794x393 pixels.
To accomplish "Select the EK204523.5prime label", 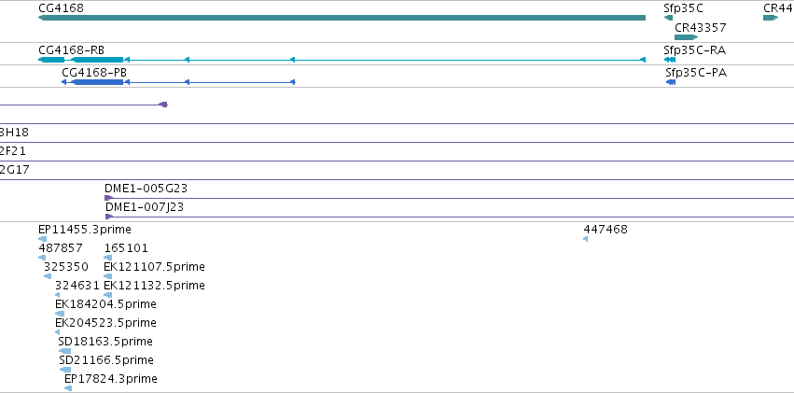I will coord(105,323).
